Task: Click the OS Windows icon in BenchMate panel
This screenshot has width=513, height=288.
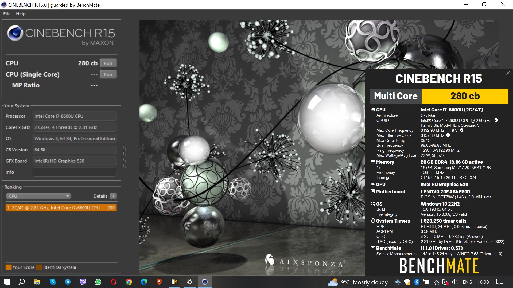Action: 373,204
